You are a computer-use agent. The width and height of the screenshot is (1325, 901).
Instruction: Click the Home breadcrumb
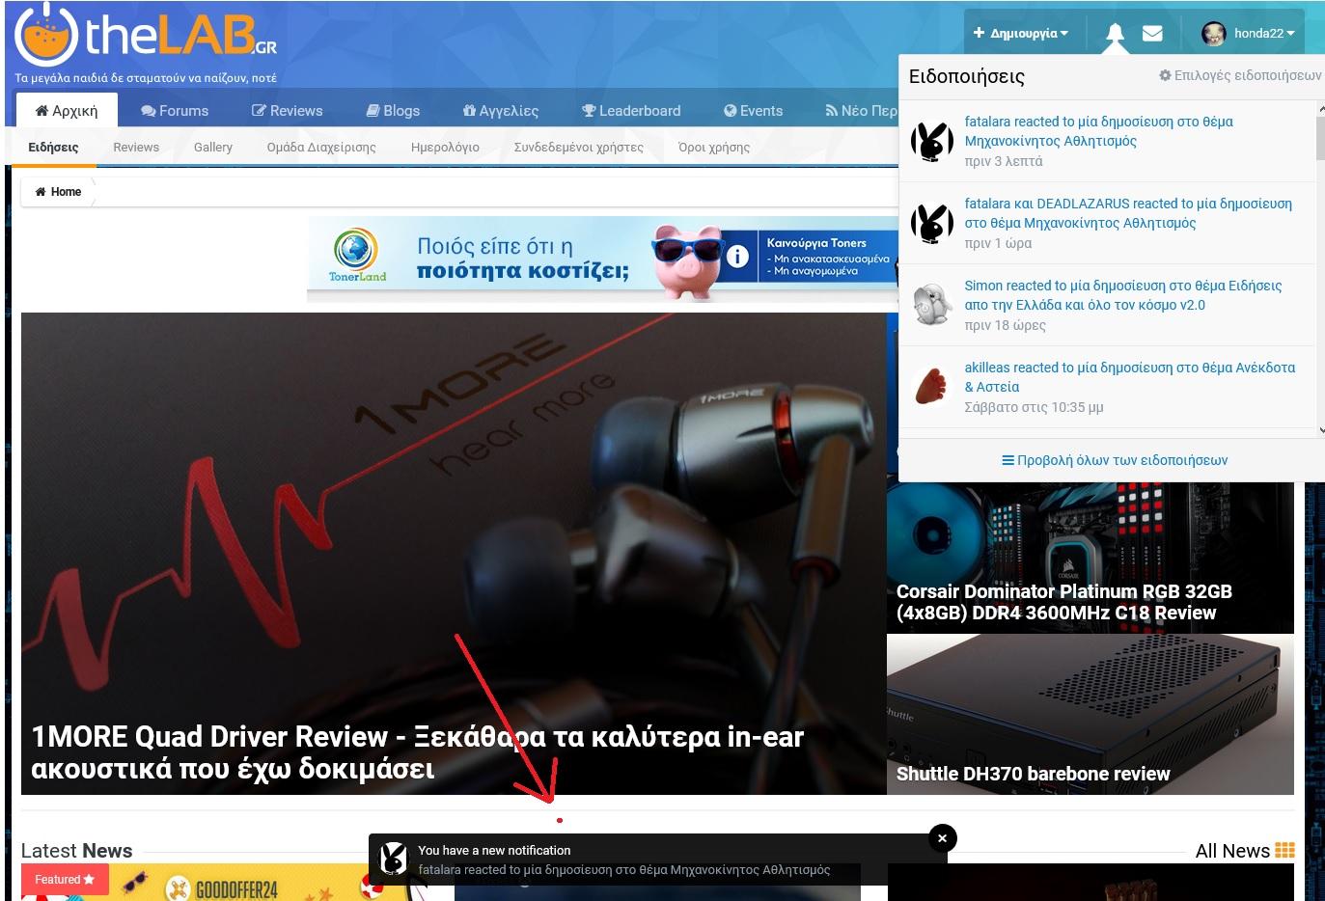coord(59,192)
